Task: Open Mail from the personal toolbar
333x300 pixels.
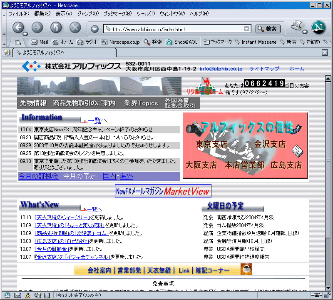Action: (40, 42)
